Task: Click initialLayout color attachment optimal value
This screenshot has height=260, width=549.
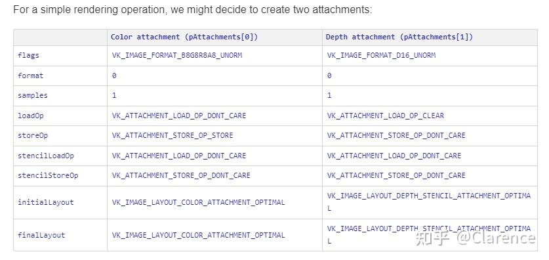Action: [199, 202]
